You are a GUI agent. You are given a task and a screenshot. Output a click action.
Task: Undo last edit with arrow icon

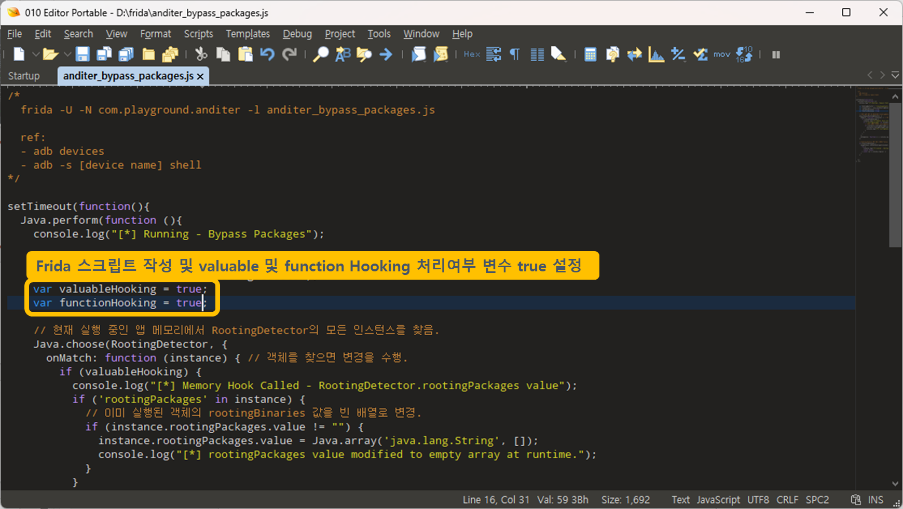click(267, 54)
